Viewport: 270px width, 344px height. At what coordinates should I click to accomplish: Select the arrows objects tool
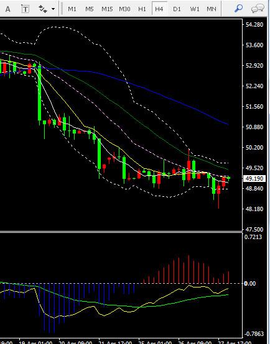tap(43, 9)
